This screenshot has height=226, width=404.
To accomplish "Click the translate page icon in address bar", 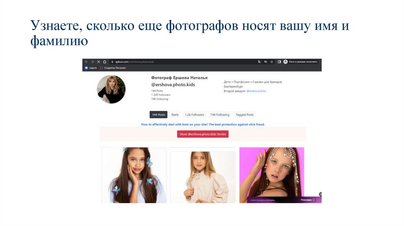I will (259, 62).
